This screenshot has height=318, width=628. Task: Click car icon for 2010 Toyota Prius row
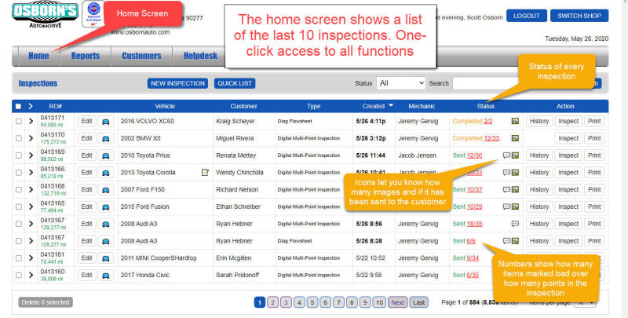click(106, 155)
